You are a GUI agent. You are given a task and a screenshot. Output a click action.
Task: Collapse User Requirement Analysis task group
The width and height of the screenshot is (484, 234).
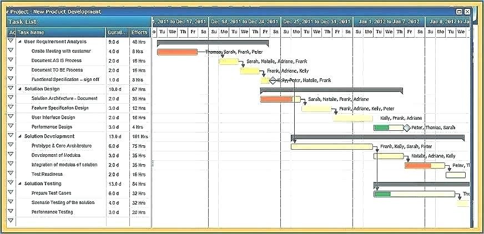coord(20,42)
